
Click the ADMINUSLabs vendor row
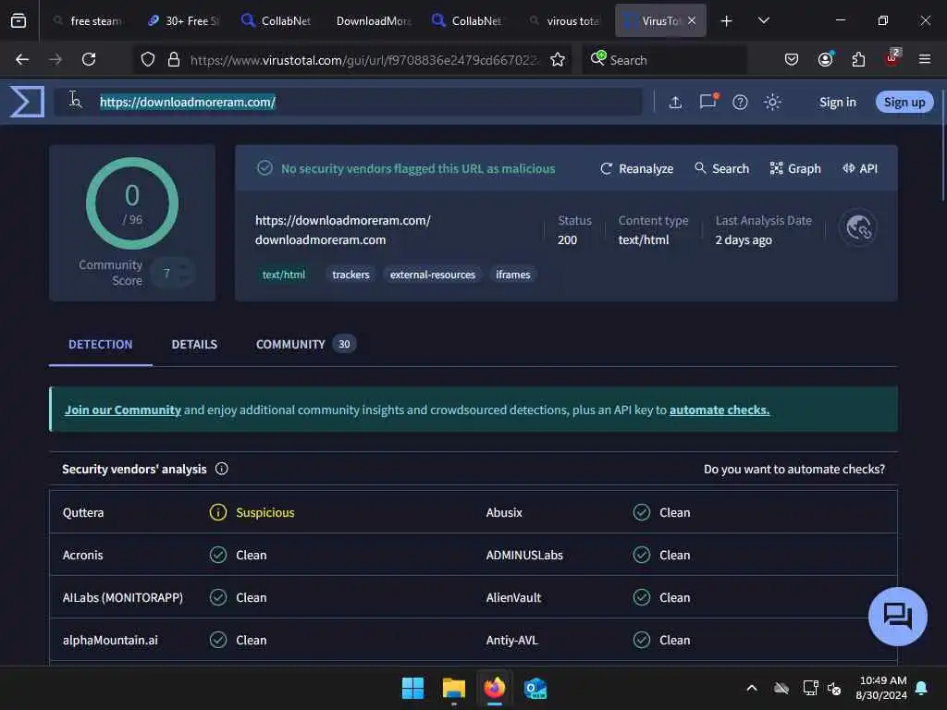pyautogui.click(x=685, y=555)
